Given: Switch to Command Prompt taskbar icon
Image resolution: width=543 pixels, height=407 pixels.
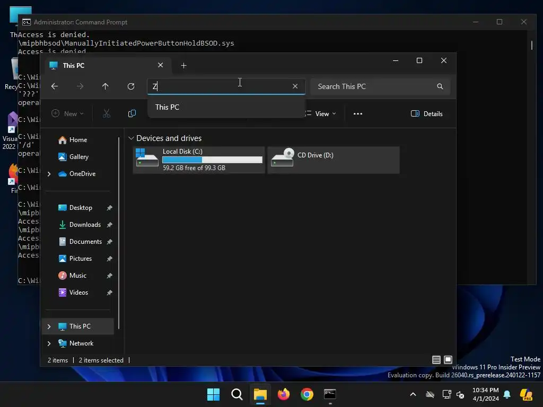Looking at the screenshot, I should (330, 394).
